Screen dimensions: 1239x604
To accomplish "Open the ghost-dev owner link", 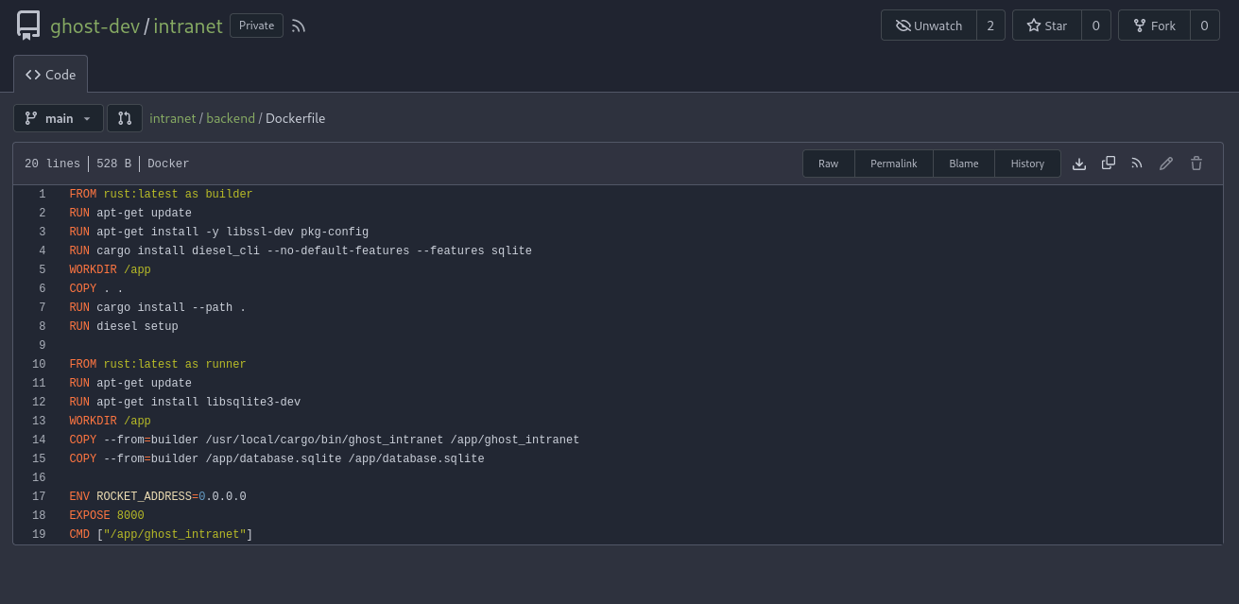I will coord(95,26).
